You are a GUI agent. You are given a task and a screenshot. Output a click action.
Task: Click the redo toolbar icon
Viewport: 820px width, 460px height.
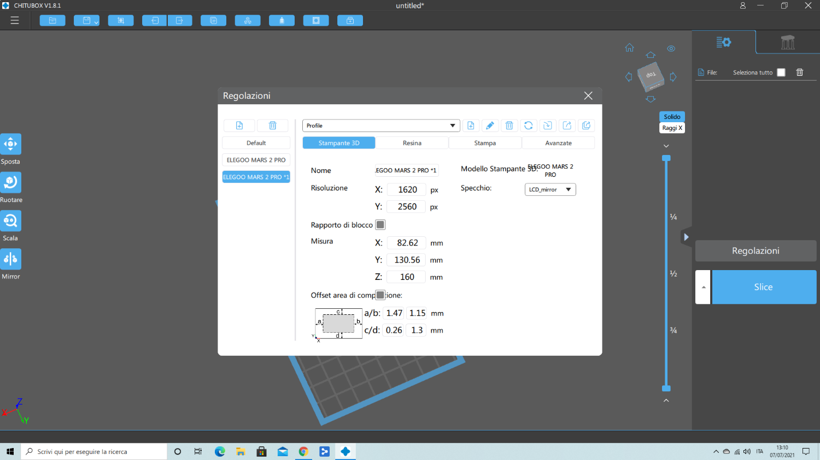[x=180, y=21]
